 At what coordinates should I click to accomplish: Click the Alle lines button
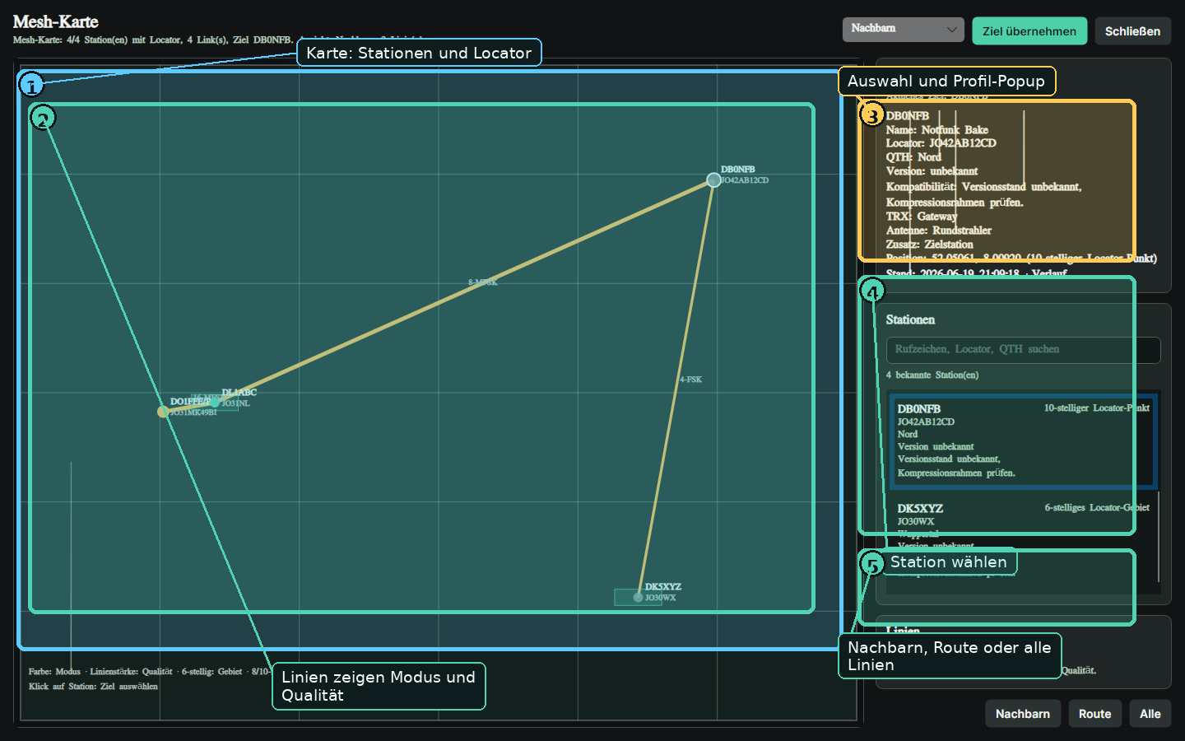(1150, 714)
